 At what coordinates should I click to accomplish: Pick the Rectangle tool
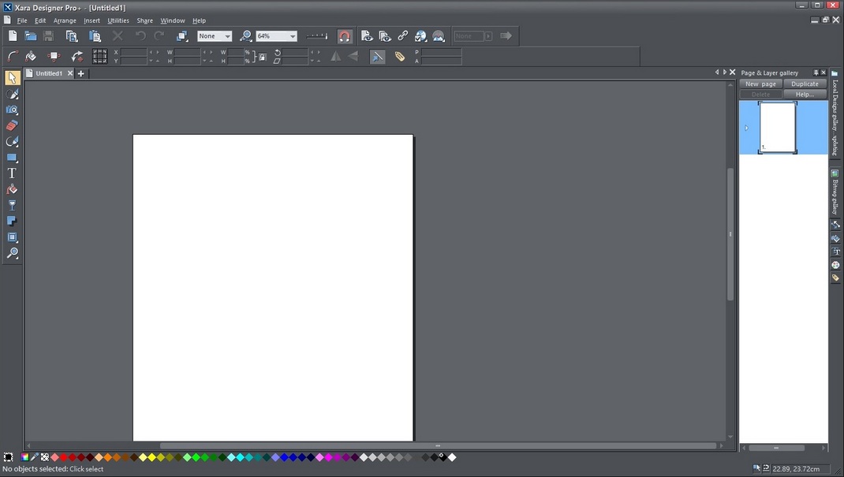coord(12,157)
